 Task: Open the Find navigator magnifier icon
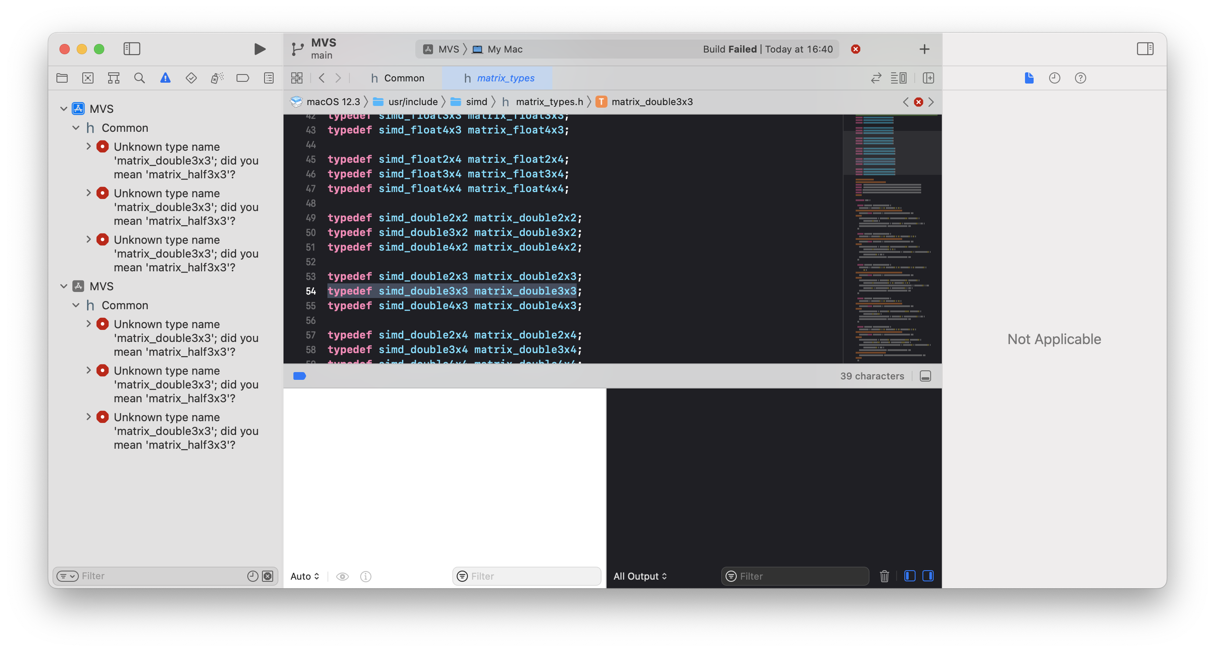tap(139, 78)
